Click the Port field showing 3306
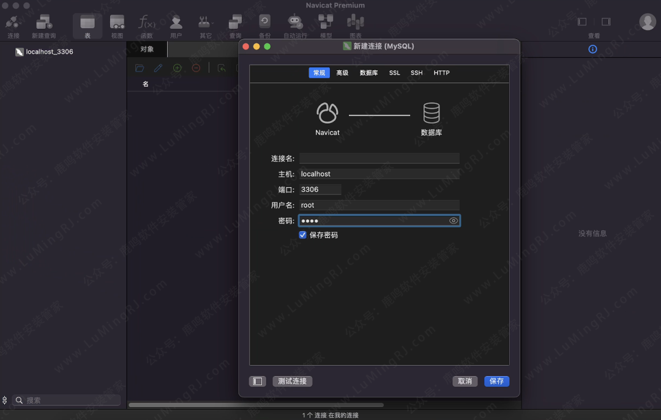Viewport: 661px width, 420px height. [x=320, y=190]
